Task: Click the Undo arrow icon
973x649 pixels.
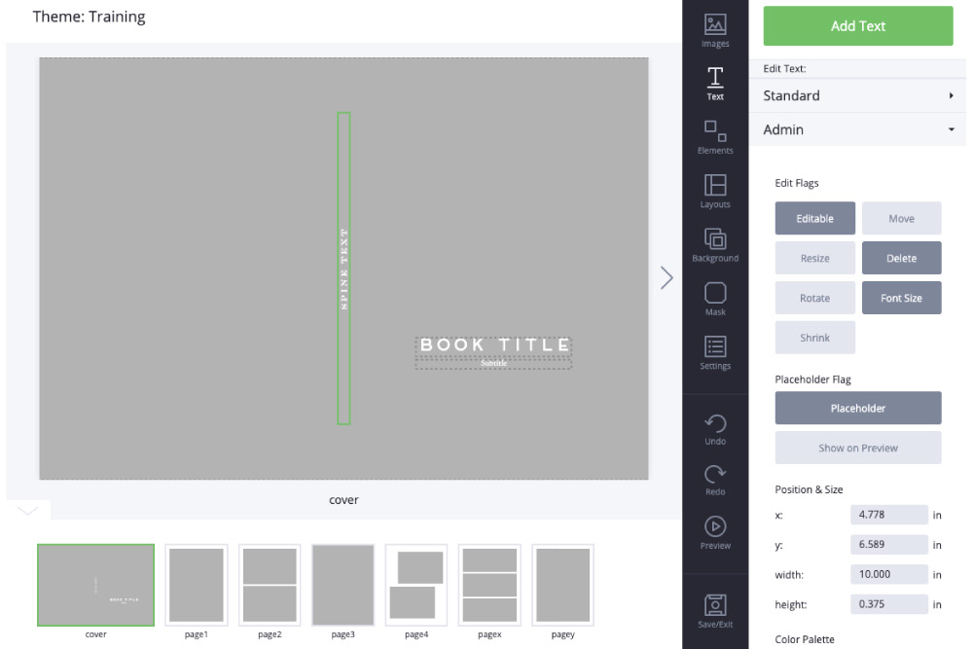Action: coord(715,424)
